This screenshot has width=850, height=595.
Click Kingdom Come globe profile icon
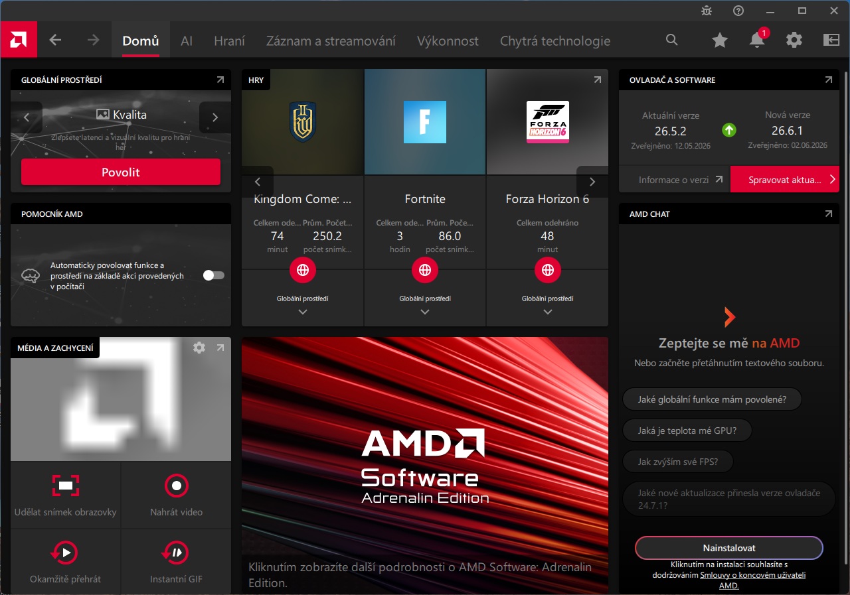pyautogui.click(x=303, y=270)
